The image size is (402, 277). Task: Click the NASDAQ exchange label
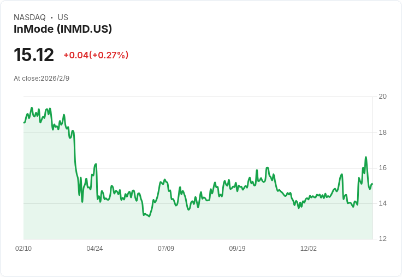[29, 17]
